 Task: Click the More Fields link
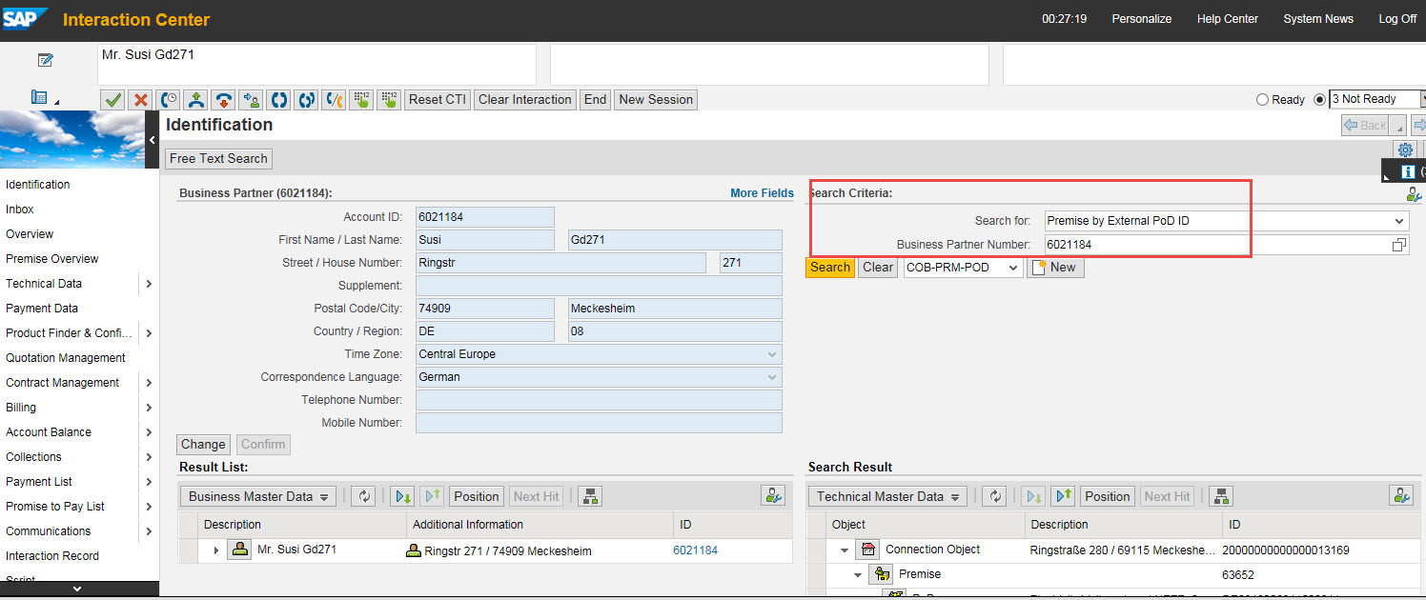pyautogui.click(x=762, y=193)
